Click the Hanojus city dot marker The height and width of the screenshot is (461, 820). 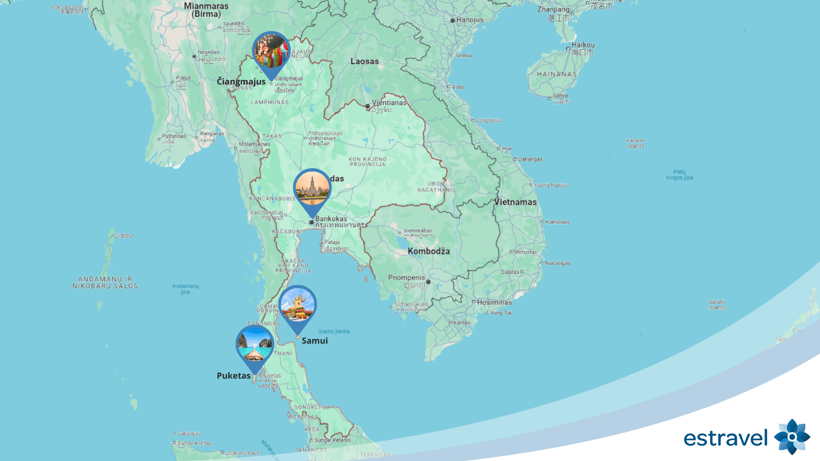pyautogui.click(x=453, y=20)
